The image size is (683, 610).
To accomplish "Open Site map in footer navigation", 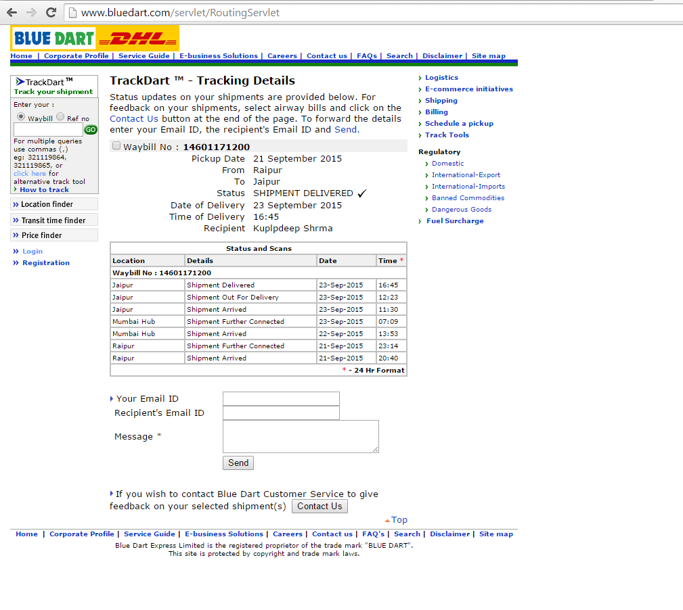I will [496, 534].
